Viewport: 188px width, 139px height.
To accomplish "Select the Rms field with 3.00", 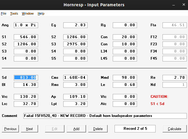I will [x=76, y=85].
